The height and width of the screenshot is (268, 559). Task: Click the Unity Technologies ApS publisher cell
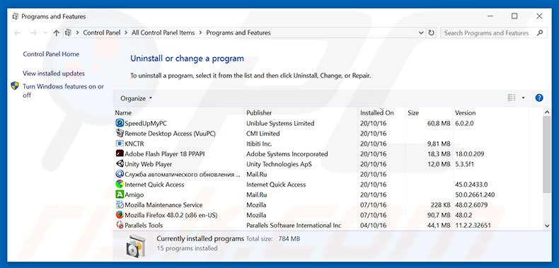[279, 164]
